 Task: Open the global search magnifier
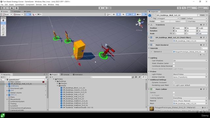point(184,8)
